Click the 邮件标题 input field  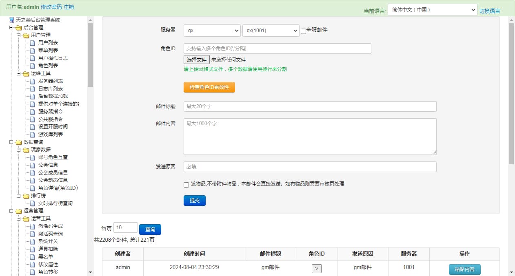tap(310, 106)
